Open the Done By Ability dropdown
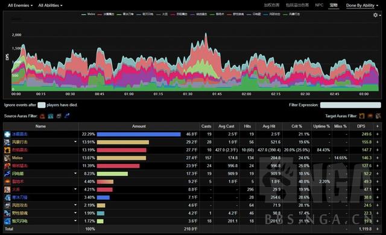This screenshot has height=235, width=386. click(x=362, y=5)
